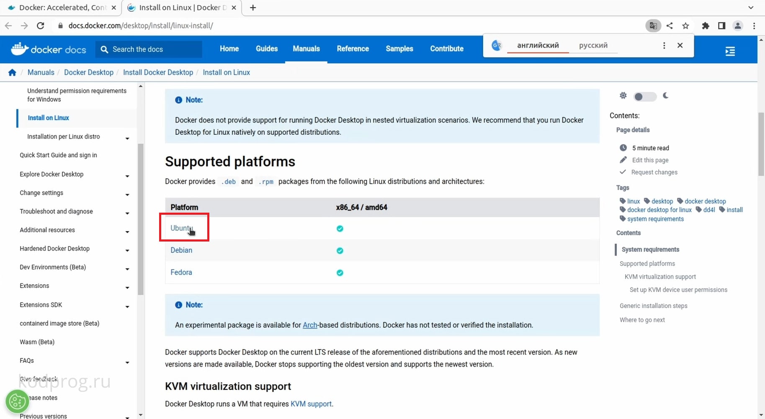765x419 pixels.
Task: Expand Installation per Linux distro
Action: pyautogui.click(x=127, y=139)
